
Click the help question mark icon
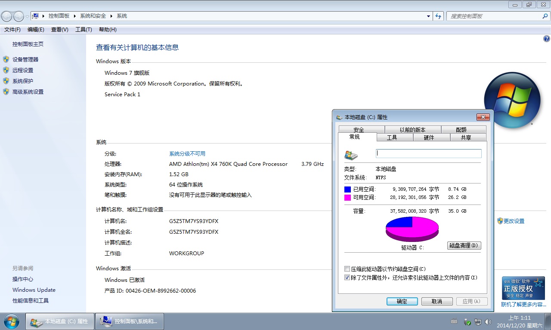click(x=547, y=39)
